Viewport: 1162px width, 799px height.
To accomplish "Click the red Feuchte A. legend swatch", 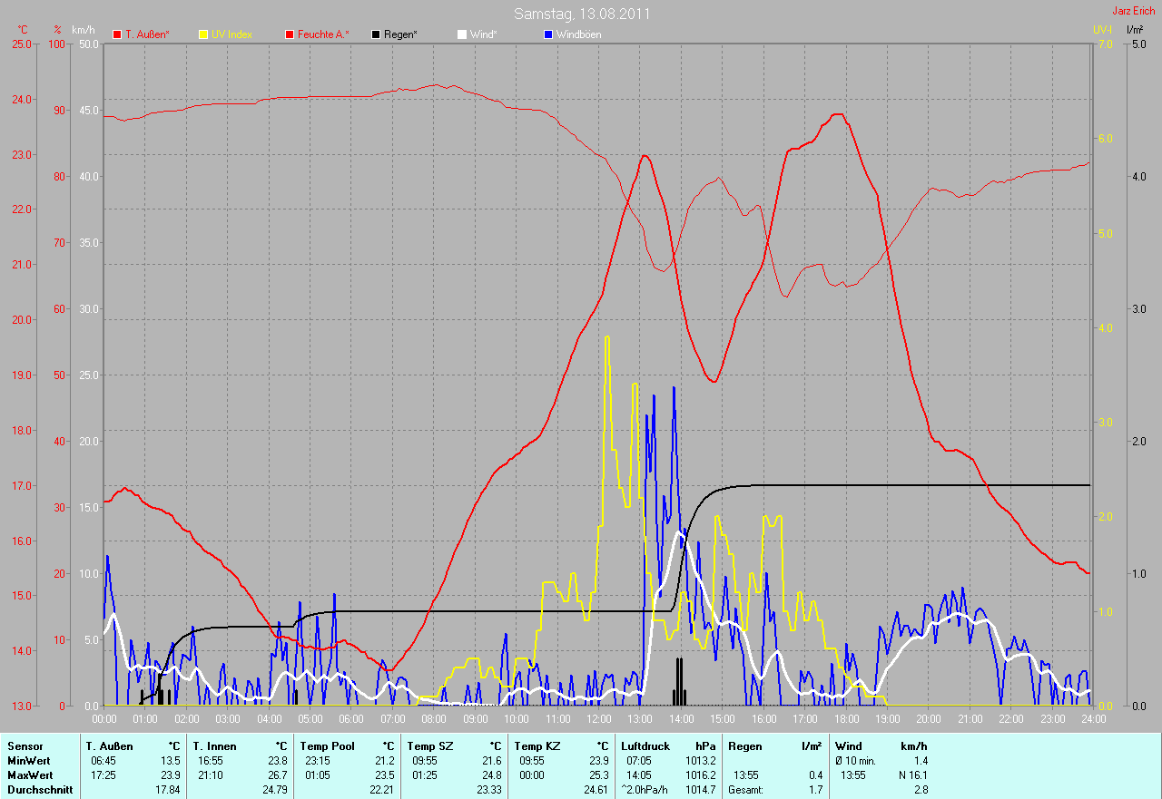I will pos(290,34).
